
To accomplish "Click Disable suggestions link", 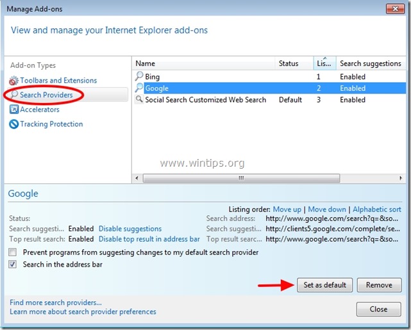I will coord(130,229).
